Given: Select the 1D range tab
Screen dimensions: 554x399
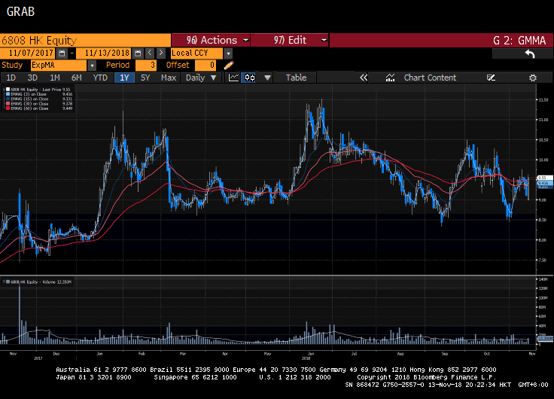Looking at the screenshot, I should pos(11,78).
